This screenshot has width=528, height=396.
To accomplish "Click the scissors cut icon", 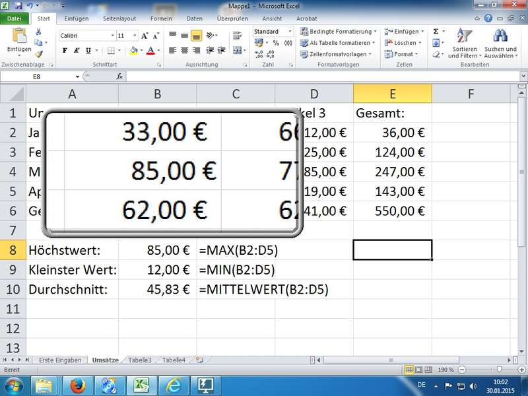I will pos(38,31).
